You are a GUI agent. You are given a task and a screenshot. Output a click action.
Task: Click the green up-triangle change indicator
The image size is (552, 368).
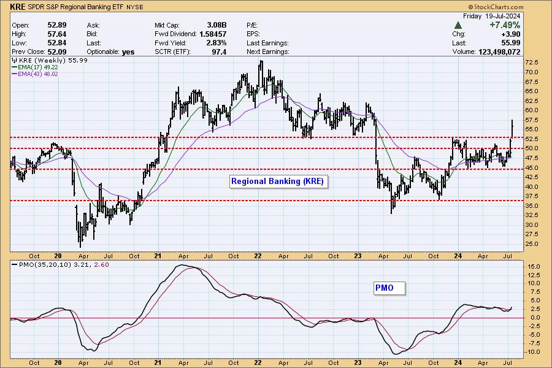[458, 25]
